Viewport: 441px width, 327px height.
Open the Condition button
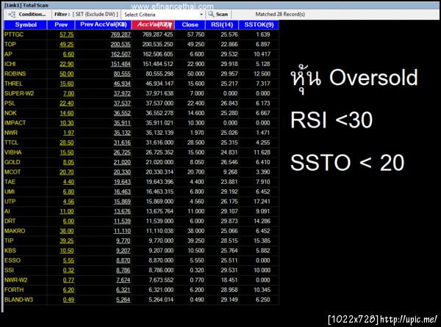pos(27,15)
